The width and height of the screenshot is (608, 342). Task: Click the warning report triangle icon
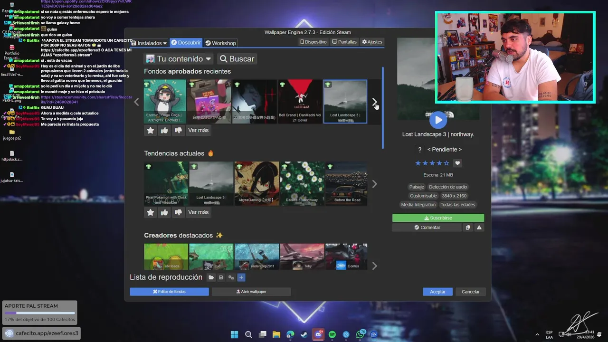479,228
